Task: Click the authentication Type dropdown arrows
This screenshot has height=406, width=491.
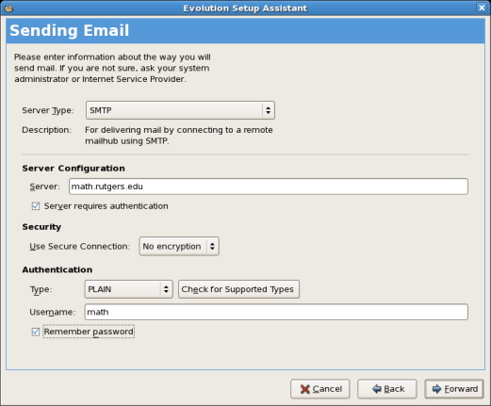Action: (166, 289)
